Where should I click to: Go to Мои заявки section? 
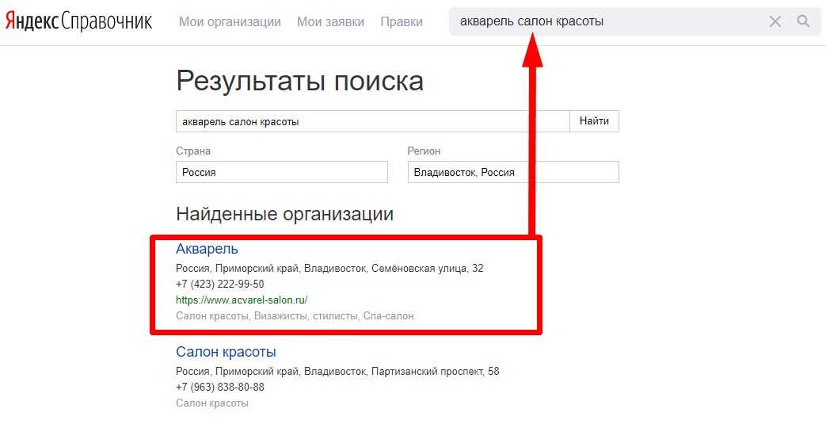tap(330, 22)
